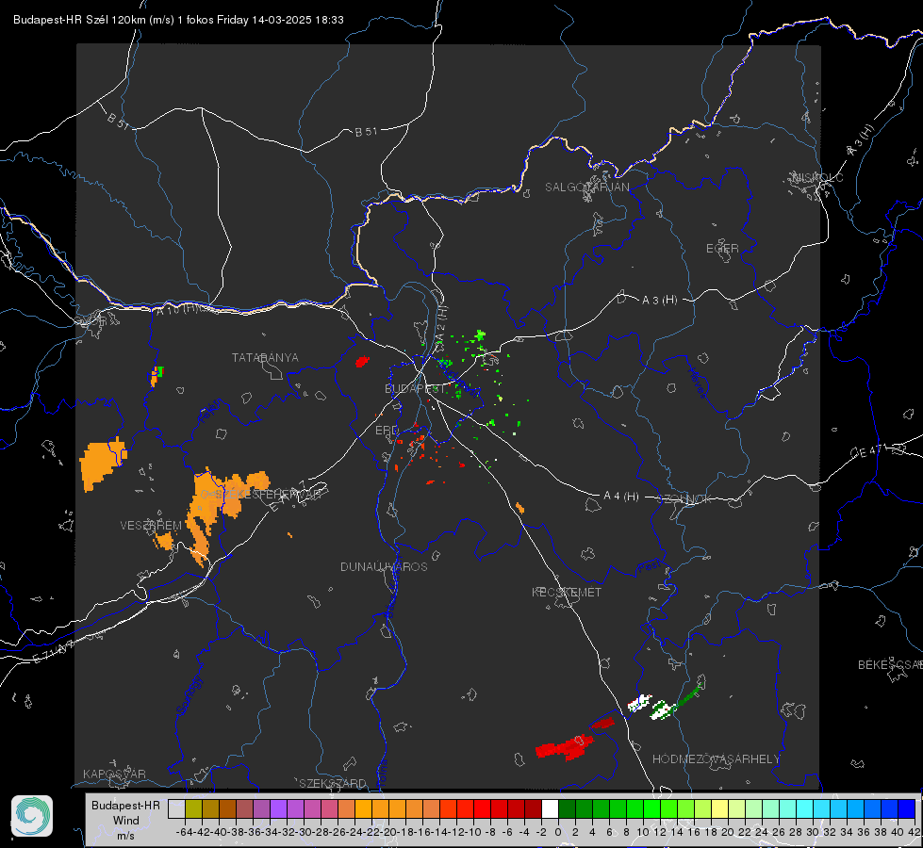Choose the dark blue swatch between 40 and 42
The height and width of the screenshot is (848, 923).
pos(906,808)
